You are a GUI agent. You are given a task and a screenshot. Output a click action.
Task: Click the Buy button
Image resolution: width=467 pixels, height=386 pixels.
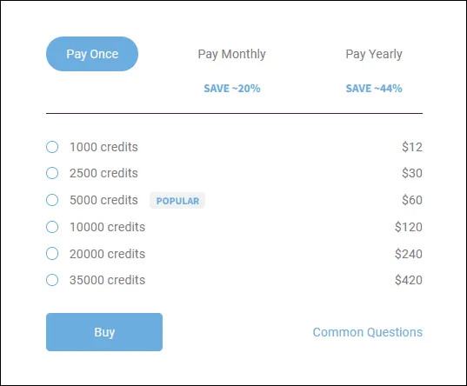[x=104, y=332]
